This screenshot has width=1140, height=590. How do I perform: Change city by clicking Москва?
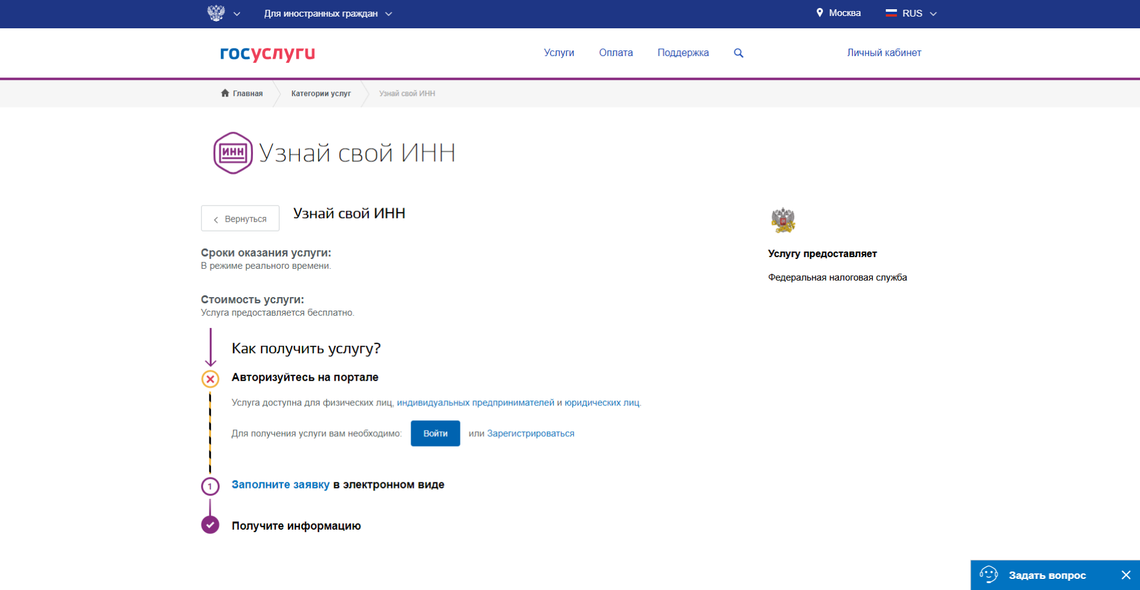(845, 13)
